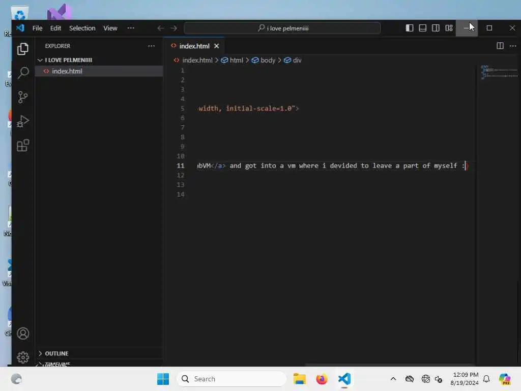
Task: Click the OneDrive cloud tray icon
Action: 410,379
